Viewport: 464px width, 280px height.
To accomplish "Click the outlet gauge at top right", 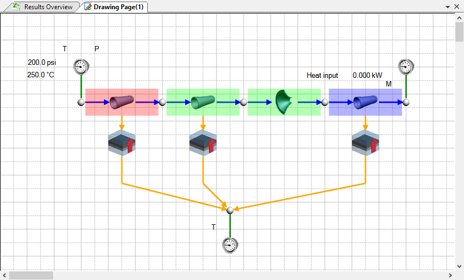I will click(x=406, y=66).
